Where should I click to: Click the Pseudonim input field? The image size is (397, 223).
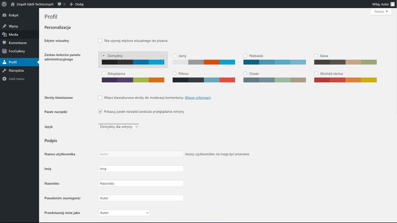tap(141, 198)
